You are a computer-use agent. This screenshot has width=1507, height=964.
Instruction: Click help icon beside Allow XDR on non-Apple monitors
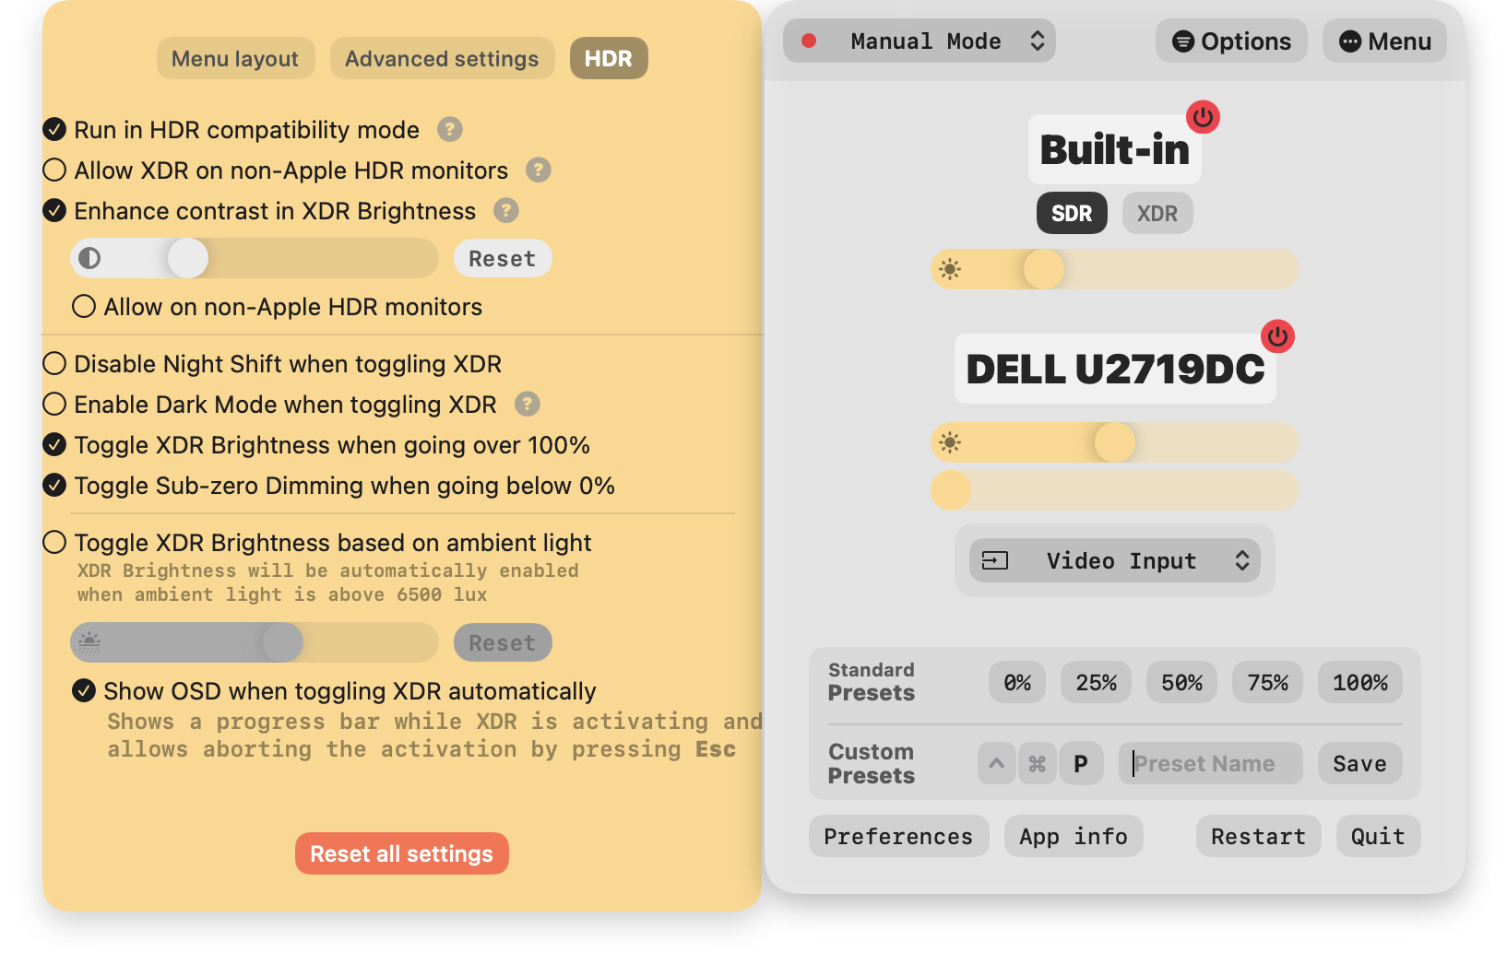tap(538, 170)
